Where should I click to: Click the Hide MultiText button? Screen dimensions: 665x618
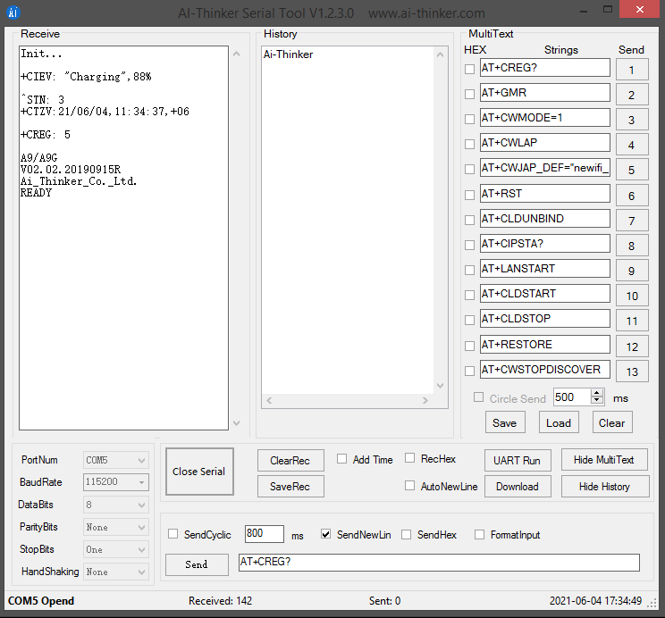point(604,459)
